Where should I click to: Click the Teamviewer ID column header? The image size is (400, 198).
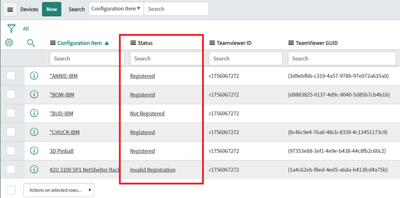(x=234, y=43)
